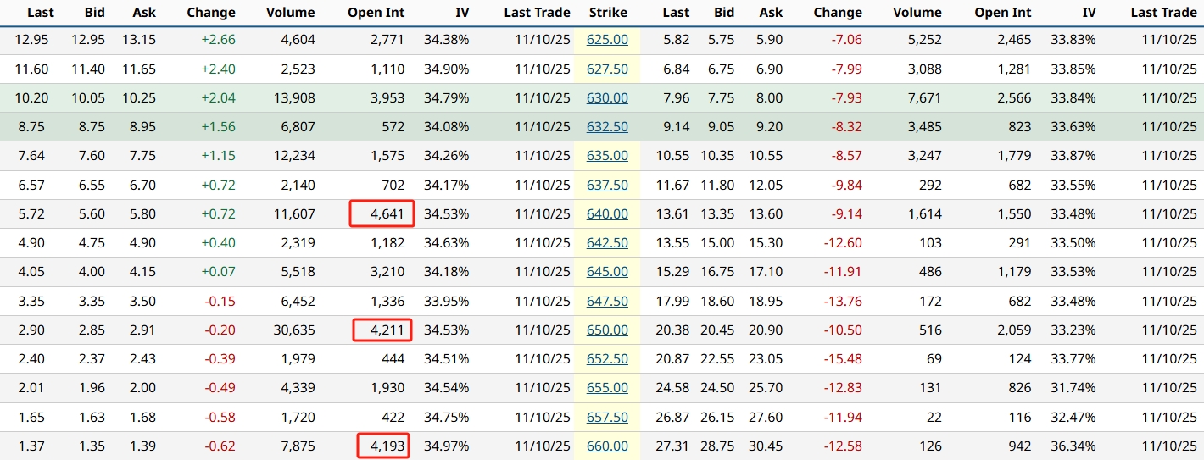Click the 627.50 strike price link
The height and width of the screenshot is (460, 1204).
[x=607, y=69]
